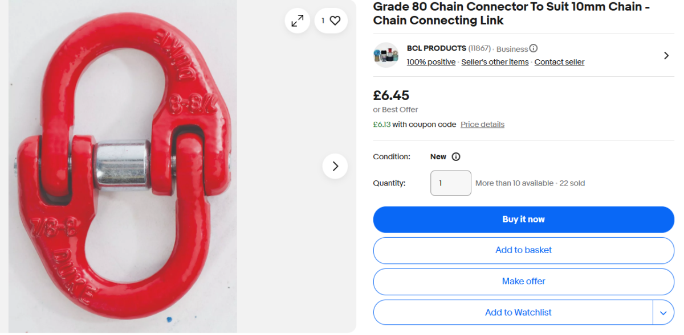Screen dimensions: 684x335
Task: Click the BCL PRODUCTS seller name
Action: coord(436,48)
